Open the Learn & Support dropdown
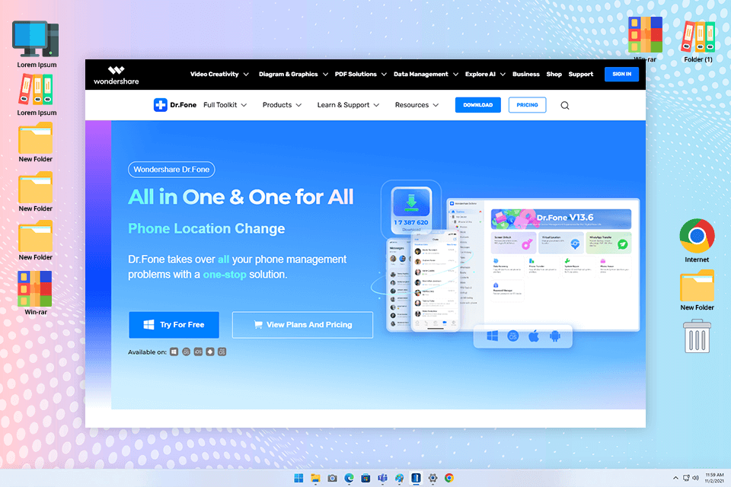The image size is (731, 487). pos(348,105)
